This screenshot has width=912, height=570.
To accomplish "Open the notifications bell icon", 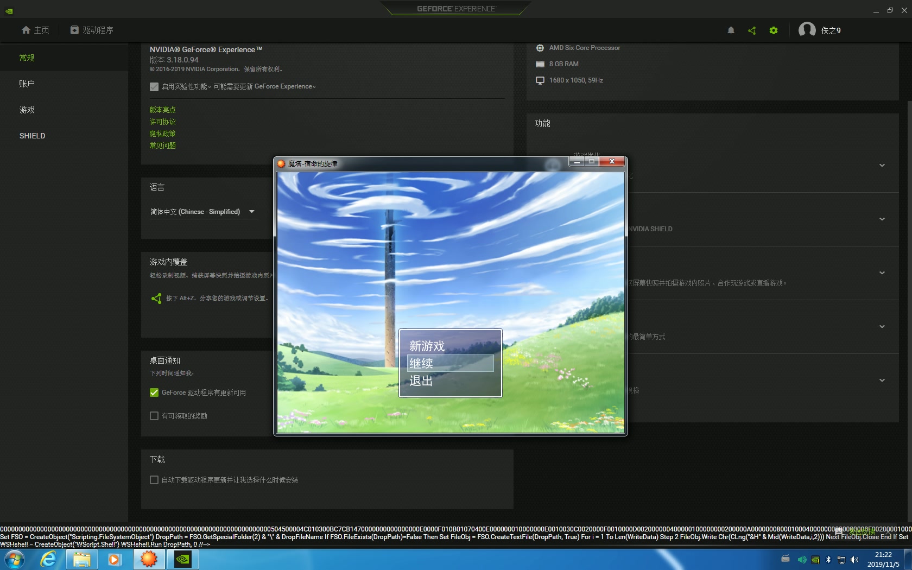I will 731,30.
